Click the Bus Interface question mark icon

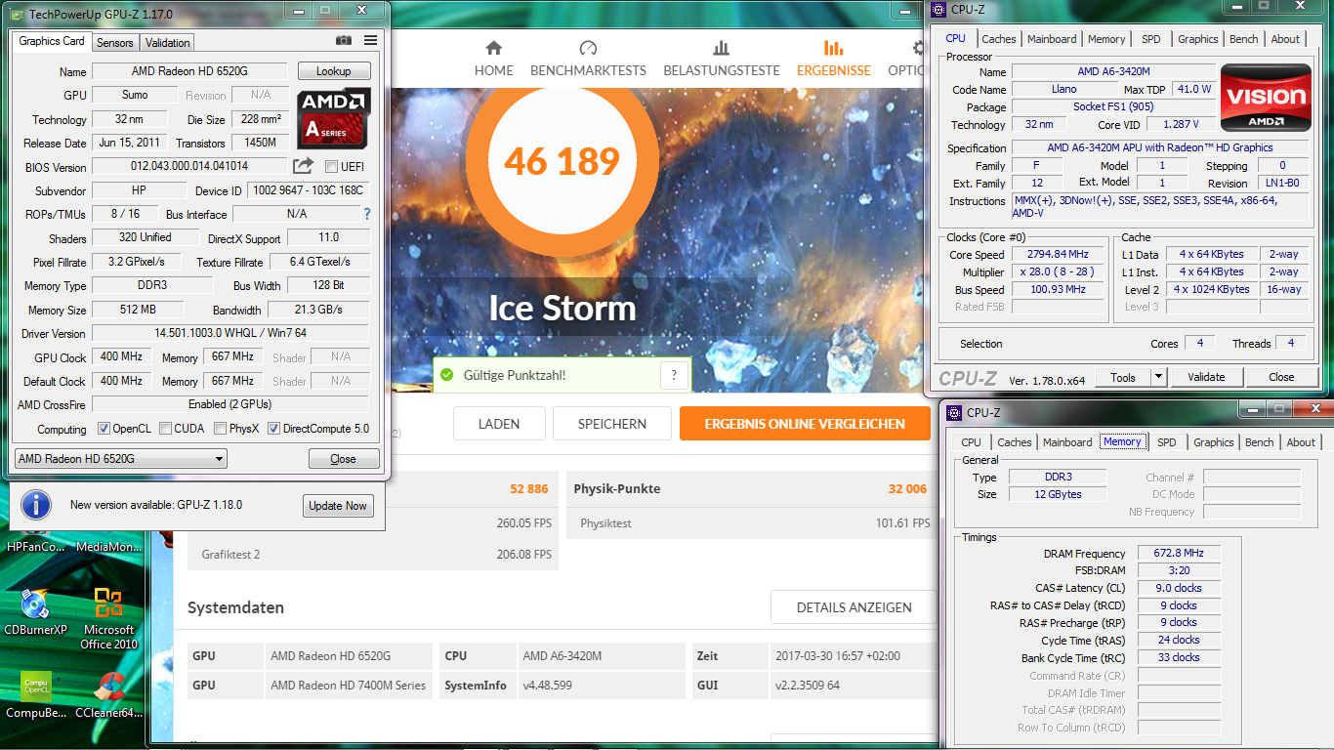tap(367, 214)
